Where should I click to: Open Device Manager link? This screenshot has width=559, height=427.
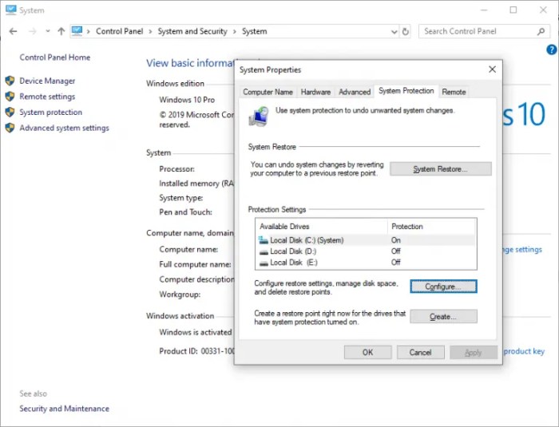point(47,81)
